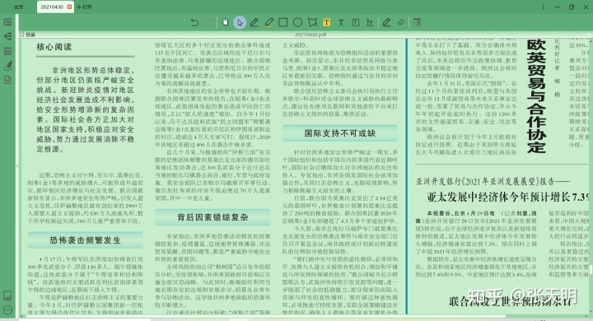The height and width of the screenshot is (321, 593).
Task: Undo the last annotation action
Action: tap(194, 23)
